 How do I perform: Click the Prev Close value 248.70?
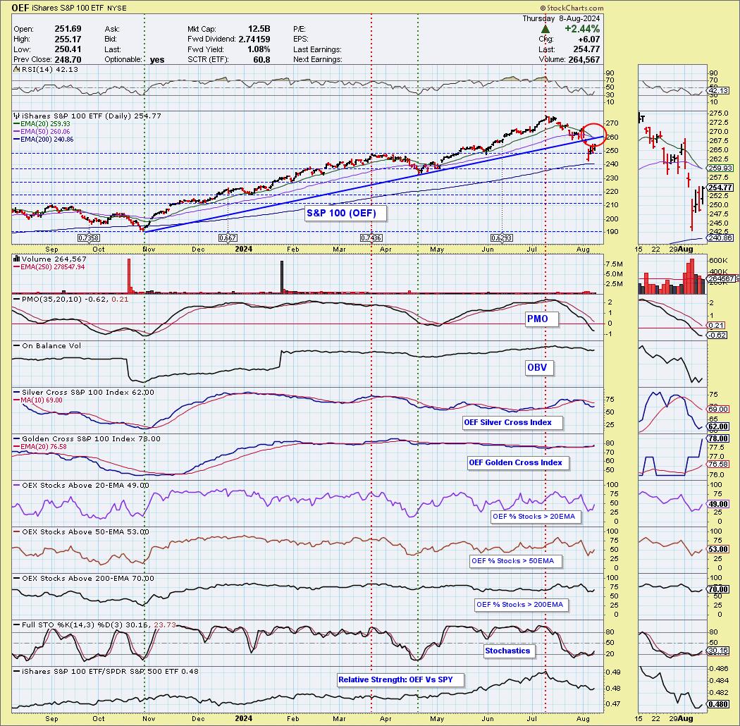[x=68, y=59]
